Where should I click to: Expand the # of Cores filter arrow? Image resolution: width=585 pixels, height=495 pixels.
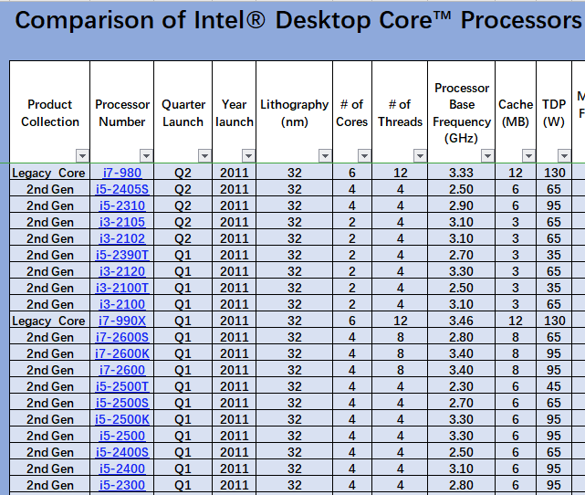(364, 155)
